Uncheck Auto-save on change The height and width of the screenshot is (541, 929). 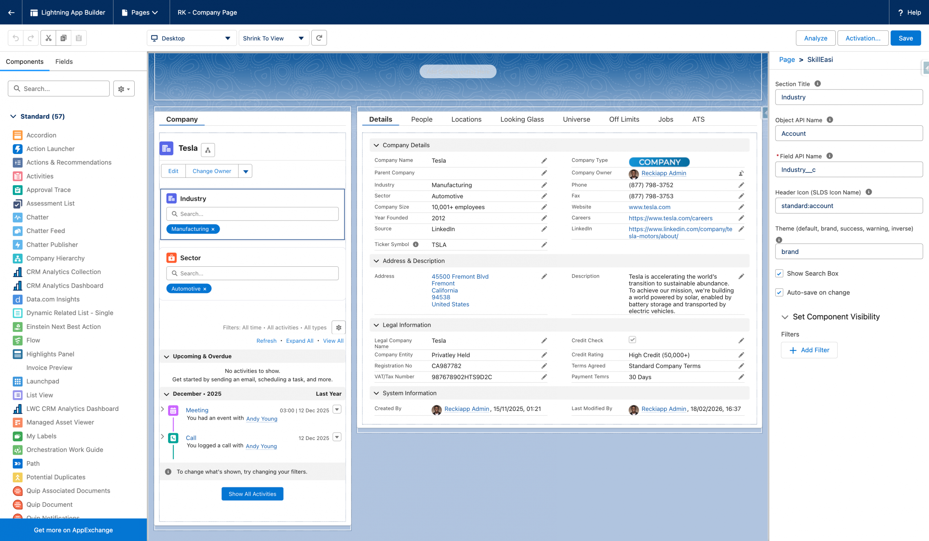click(779, 292)
